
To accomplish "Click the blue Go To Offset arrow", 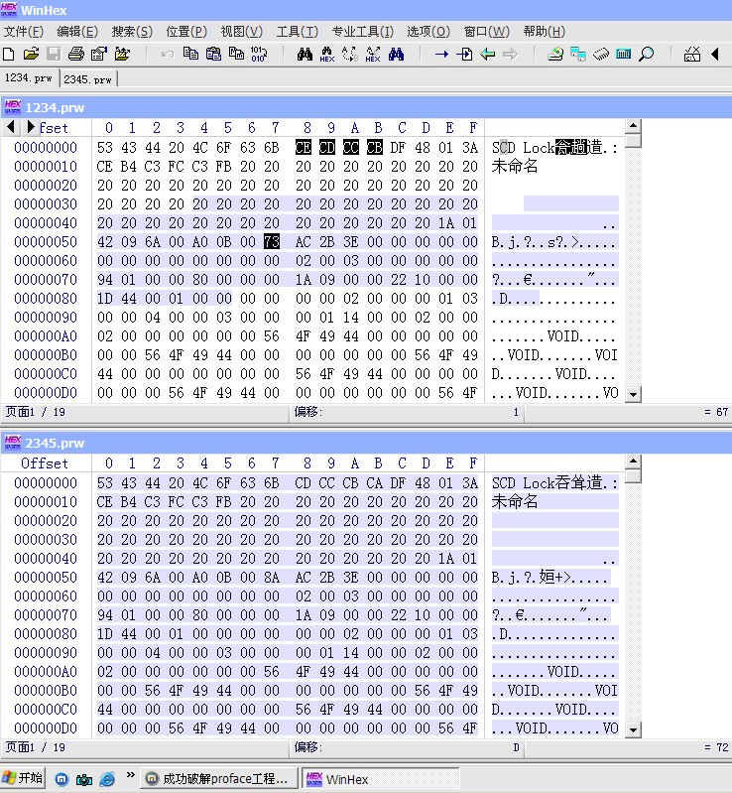I will 441,54.
